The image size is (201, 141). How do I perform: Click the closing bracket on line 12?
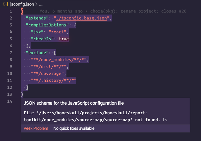[27, 88]
